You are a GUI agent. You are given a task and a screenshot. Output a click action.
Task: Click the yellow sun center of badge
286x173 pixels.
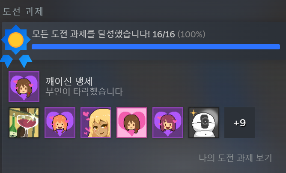pyautogui.click(x=16, y=40)
